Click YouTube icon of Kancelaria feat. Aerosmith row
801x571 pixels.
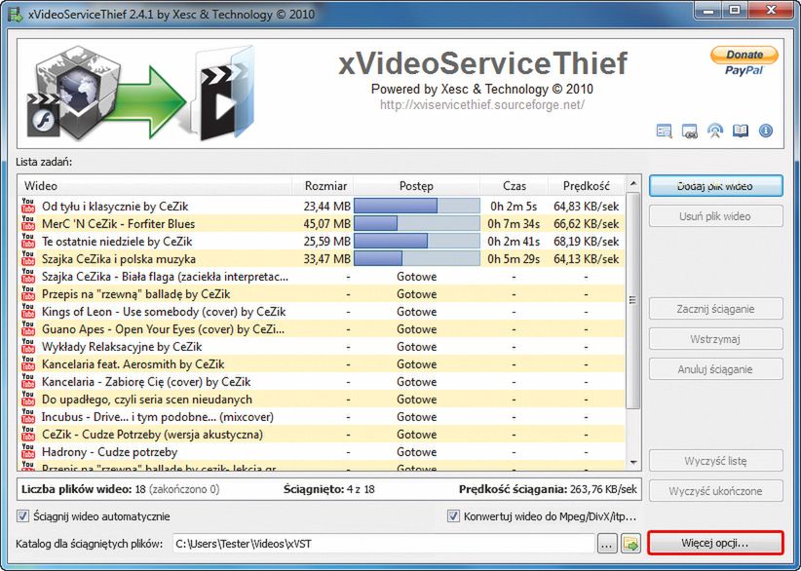coord(28,363)
